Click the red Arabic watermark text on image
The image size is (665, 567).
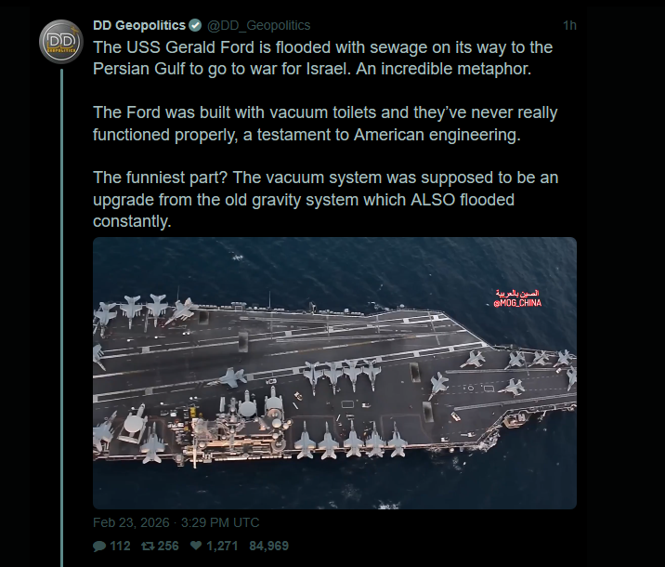tap(519, 293)
